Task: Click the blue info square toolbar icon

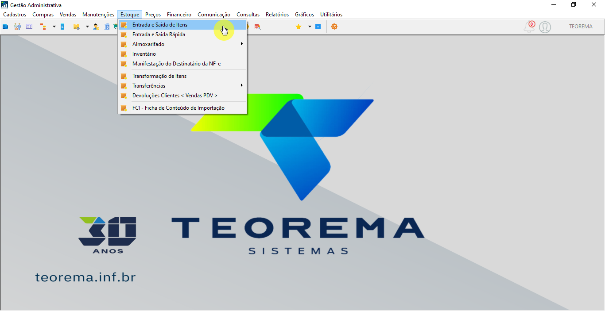Action: pos(318,27)
